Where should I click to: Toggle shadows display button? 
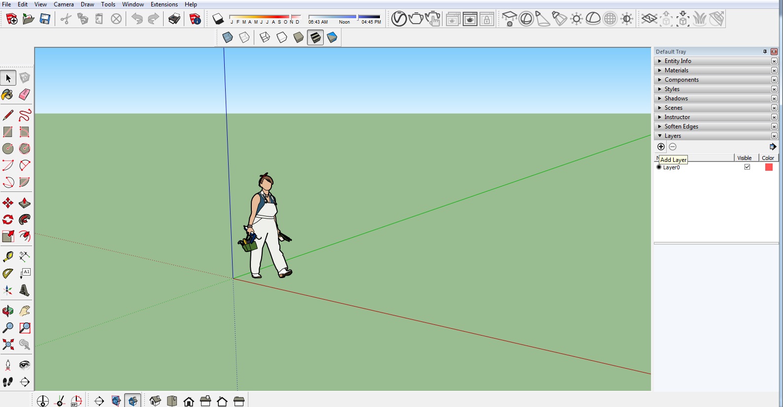pyautogui.click(x=218, y=19)
